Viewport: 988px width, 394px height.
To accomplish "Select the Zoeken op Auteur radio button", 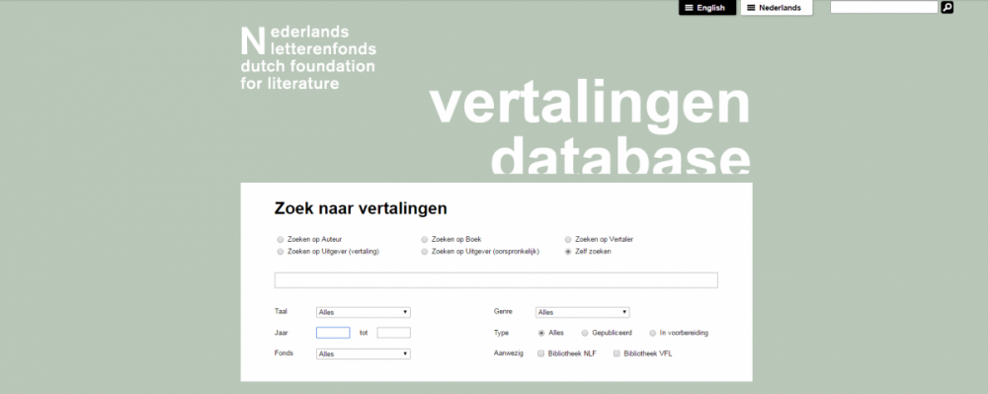I will pyautogui.click(x=281, y=240).
